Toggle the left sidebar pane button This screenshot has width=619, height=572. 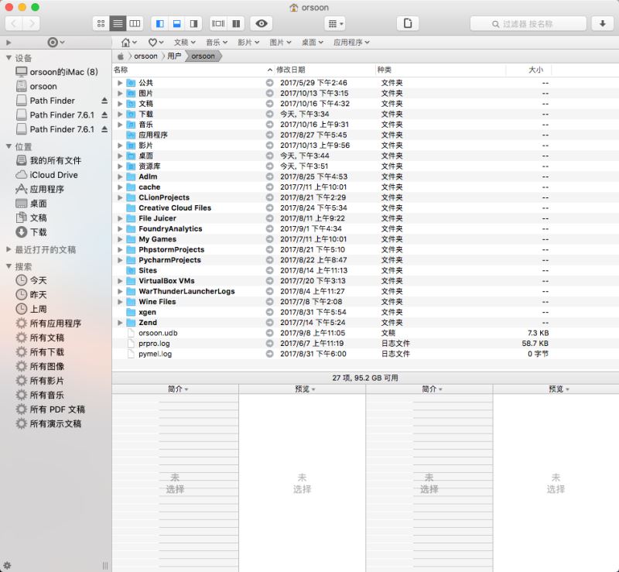tap(160, 24)
